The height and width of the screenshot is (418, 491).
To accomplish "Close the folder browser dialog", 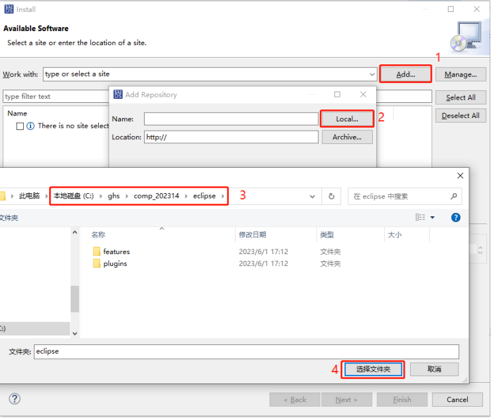I will click(x=460, y=176).
